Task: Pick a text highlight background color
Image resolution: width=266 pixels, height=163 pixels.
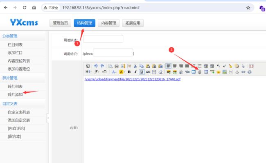Action: [122, 72]
